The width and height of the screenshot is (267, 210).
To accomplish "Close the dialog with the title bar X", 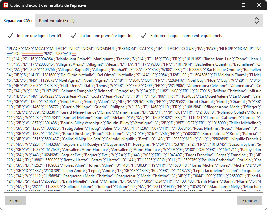I will point(259,5).
